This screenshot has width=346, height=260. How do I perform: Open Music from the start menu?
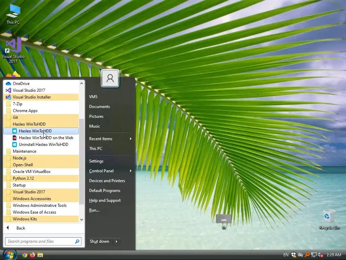coord(110,126)
